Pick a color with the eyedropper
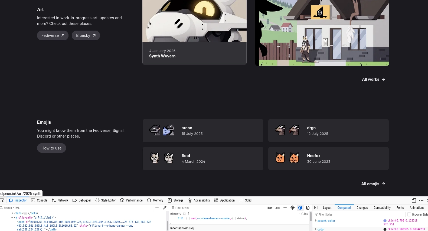 pos(165,208)
